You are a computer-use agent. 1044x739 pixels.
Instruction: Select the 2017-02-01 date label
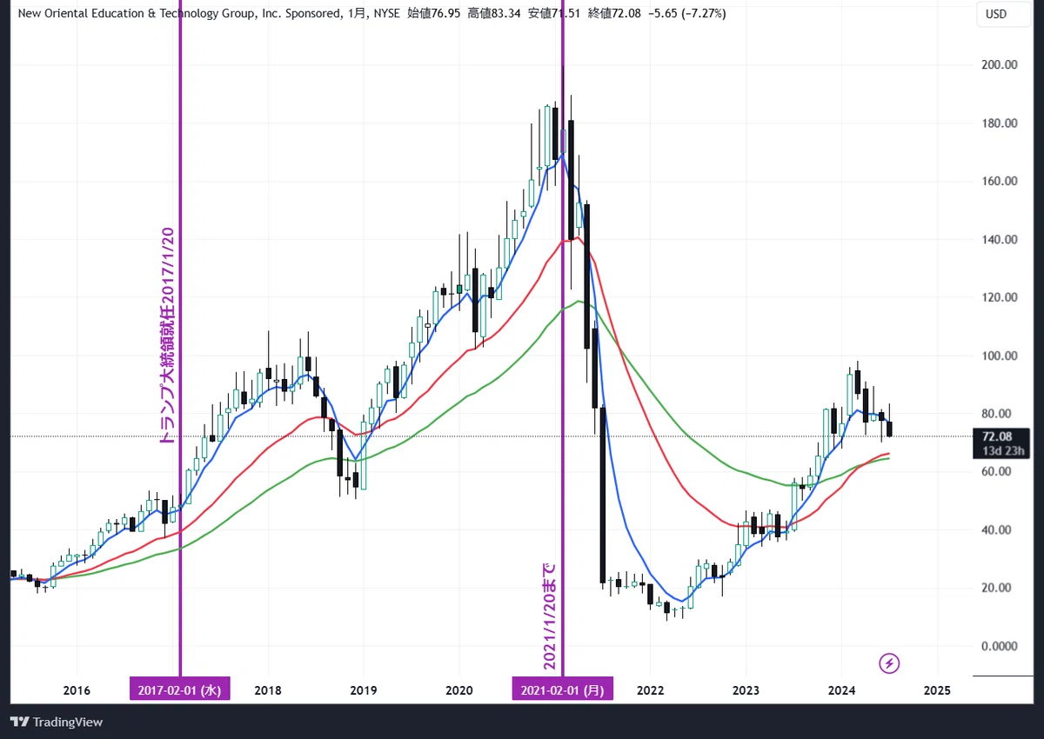(x=180, y=690)
